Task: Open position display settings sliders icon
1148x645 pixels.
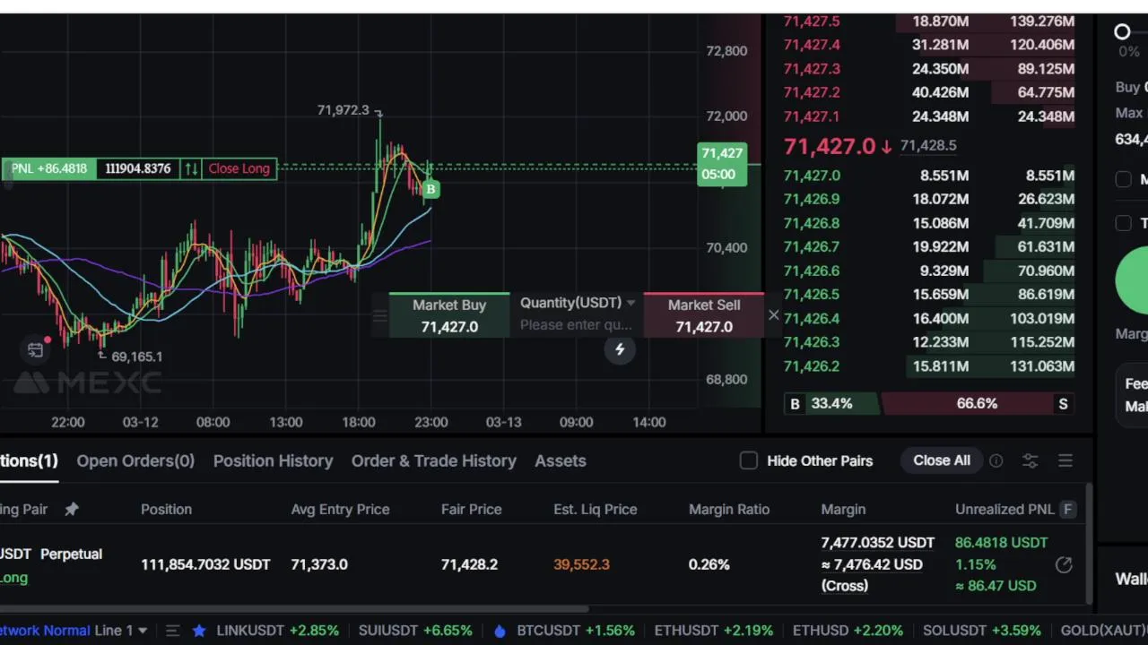Action: tap(1030, 460)
